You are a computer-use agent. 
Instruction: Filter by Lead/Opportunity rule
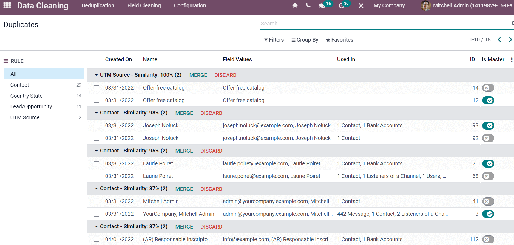point(44,106)
